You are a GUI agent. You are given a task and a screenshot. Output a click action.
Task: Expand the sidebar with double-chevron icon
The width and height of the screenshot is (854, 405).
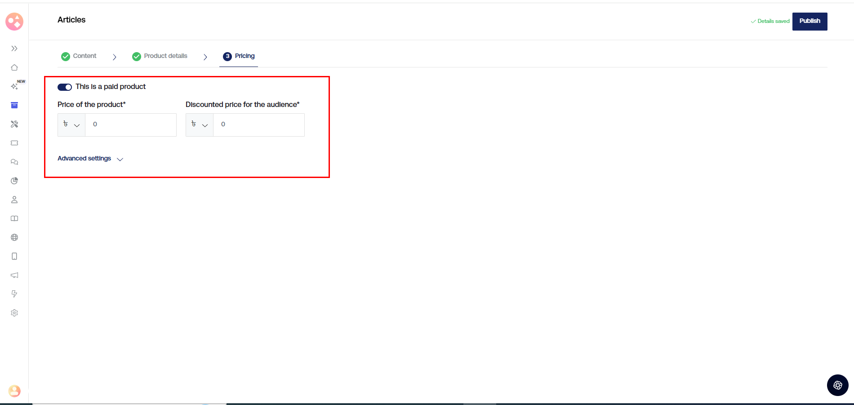click(14, 49)
